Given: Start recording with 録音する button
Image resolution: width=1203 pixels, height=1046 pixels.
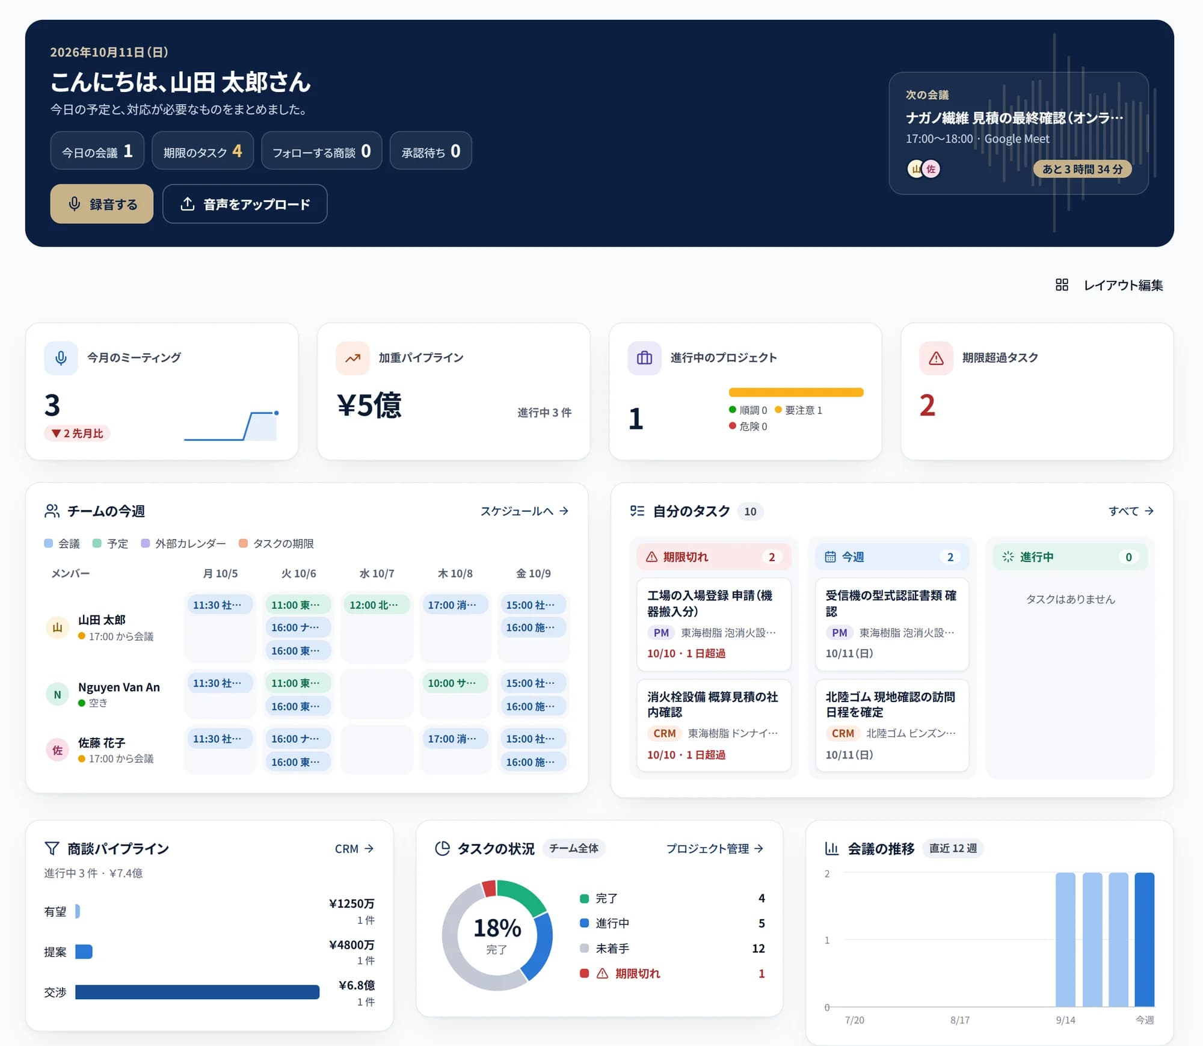Looking at the screenshot, I should point(102,204).
